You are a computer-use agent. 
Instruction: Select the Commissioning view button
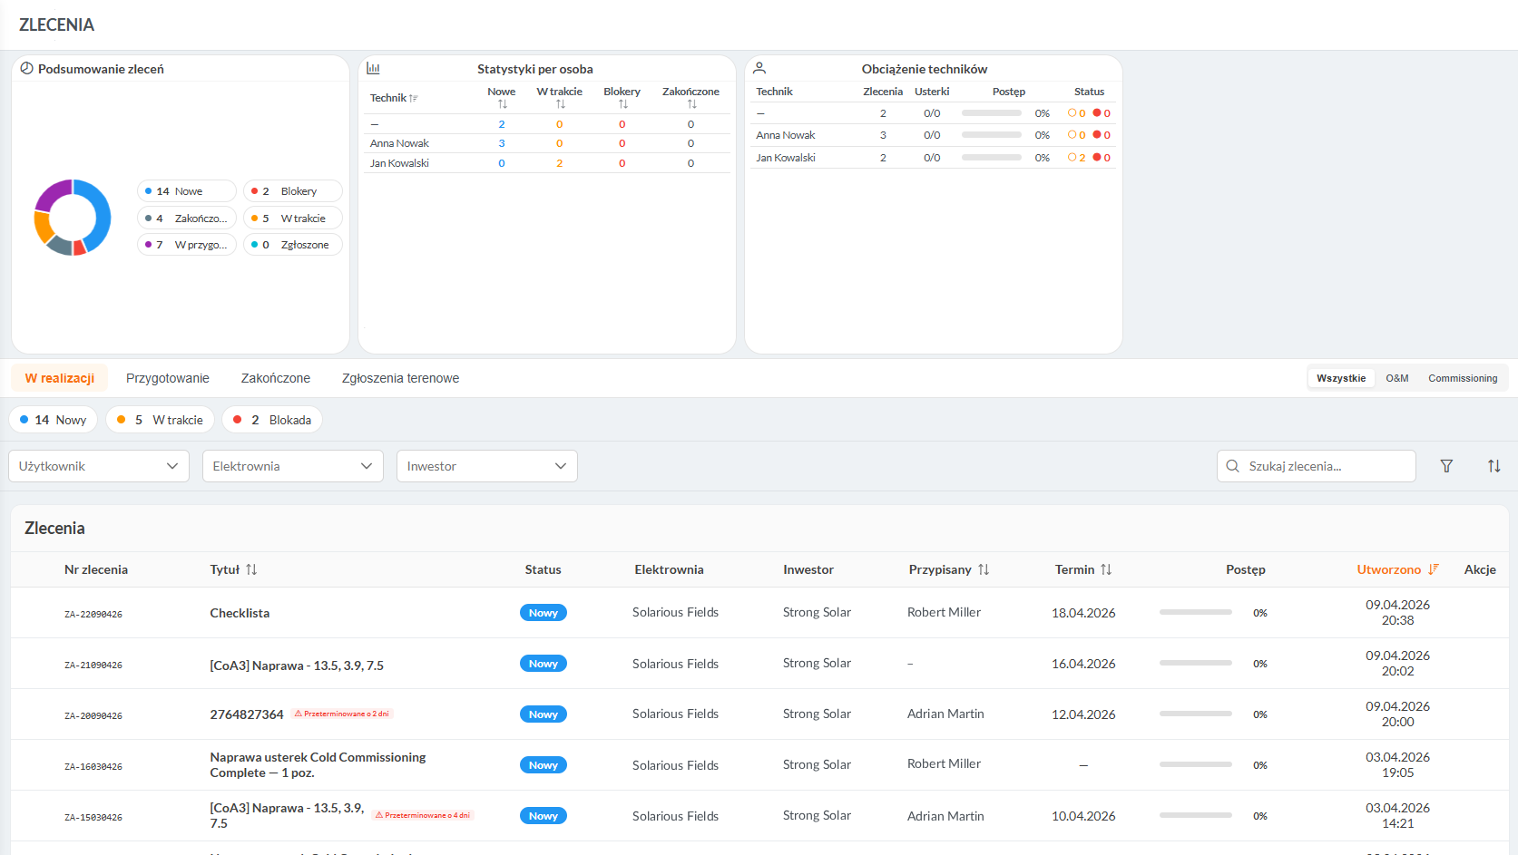click(1462, 378)
